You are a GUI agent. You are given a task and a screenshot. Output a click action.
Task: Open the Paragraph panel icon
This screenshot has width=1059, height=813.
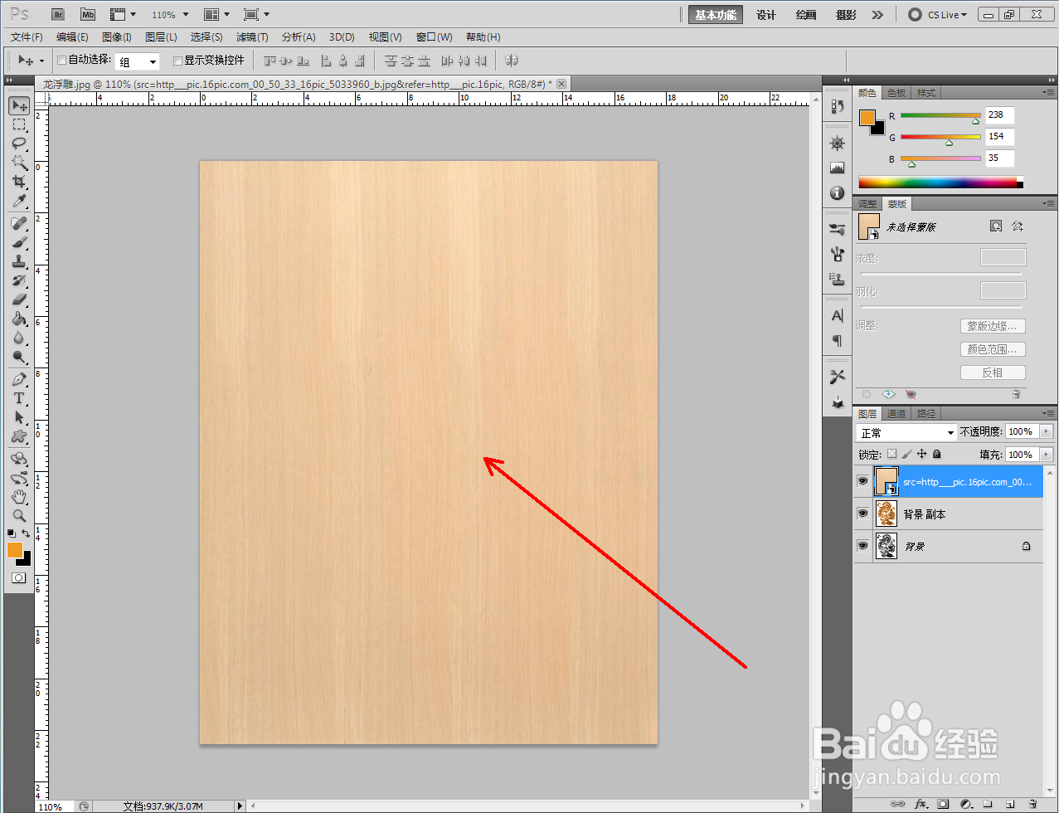(x=837, y=340)
